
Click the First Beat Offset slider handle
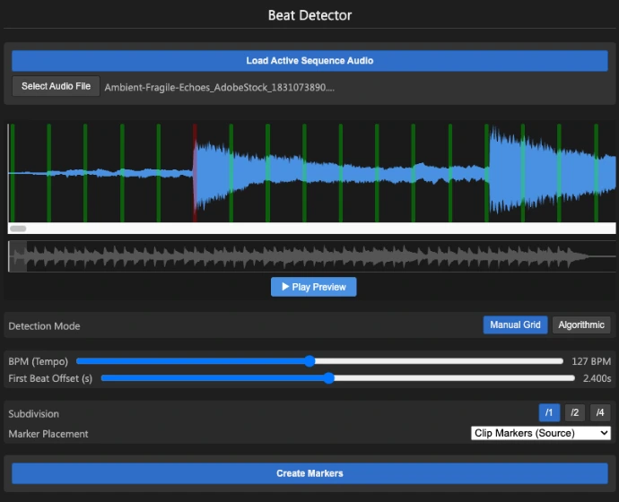tap(328, 378)
